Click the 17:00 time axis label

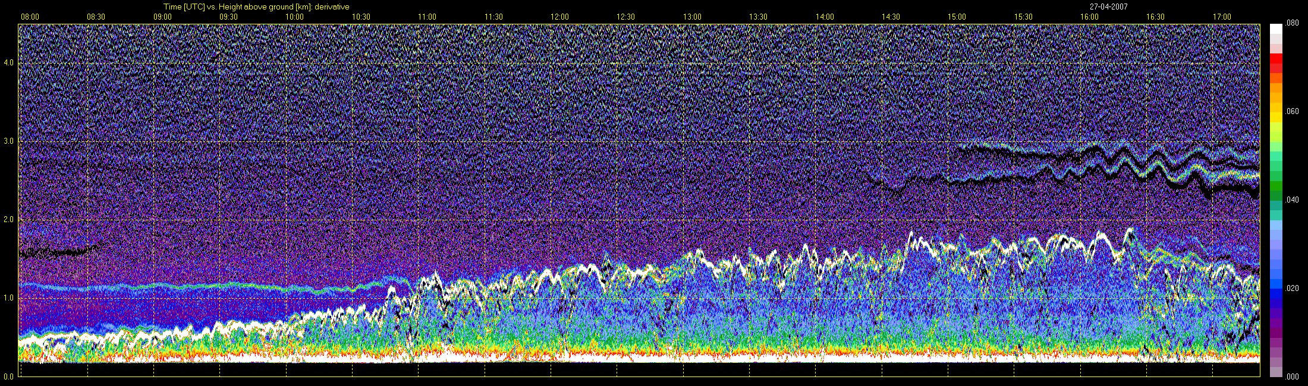(1222, 17)
